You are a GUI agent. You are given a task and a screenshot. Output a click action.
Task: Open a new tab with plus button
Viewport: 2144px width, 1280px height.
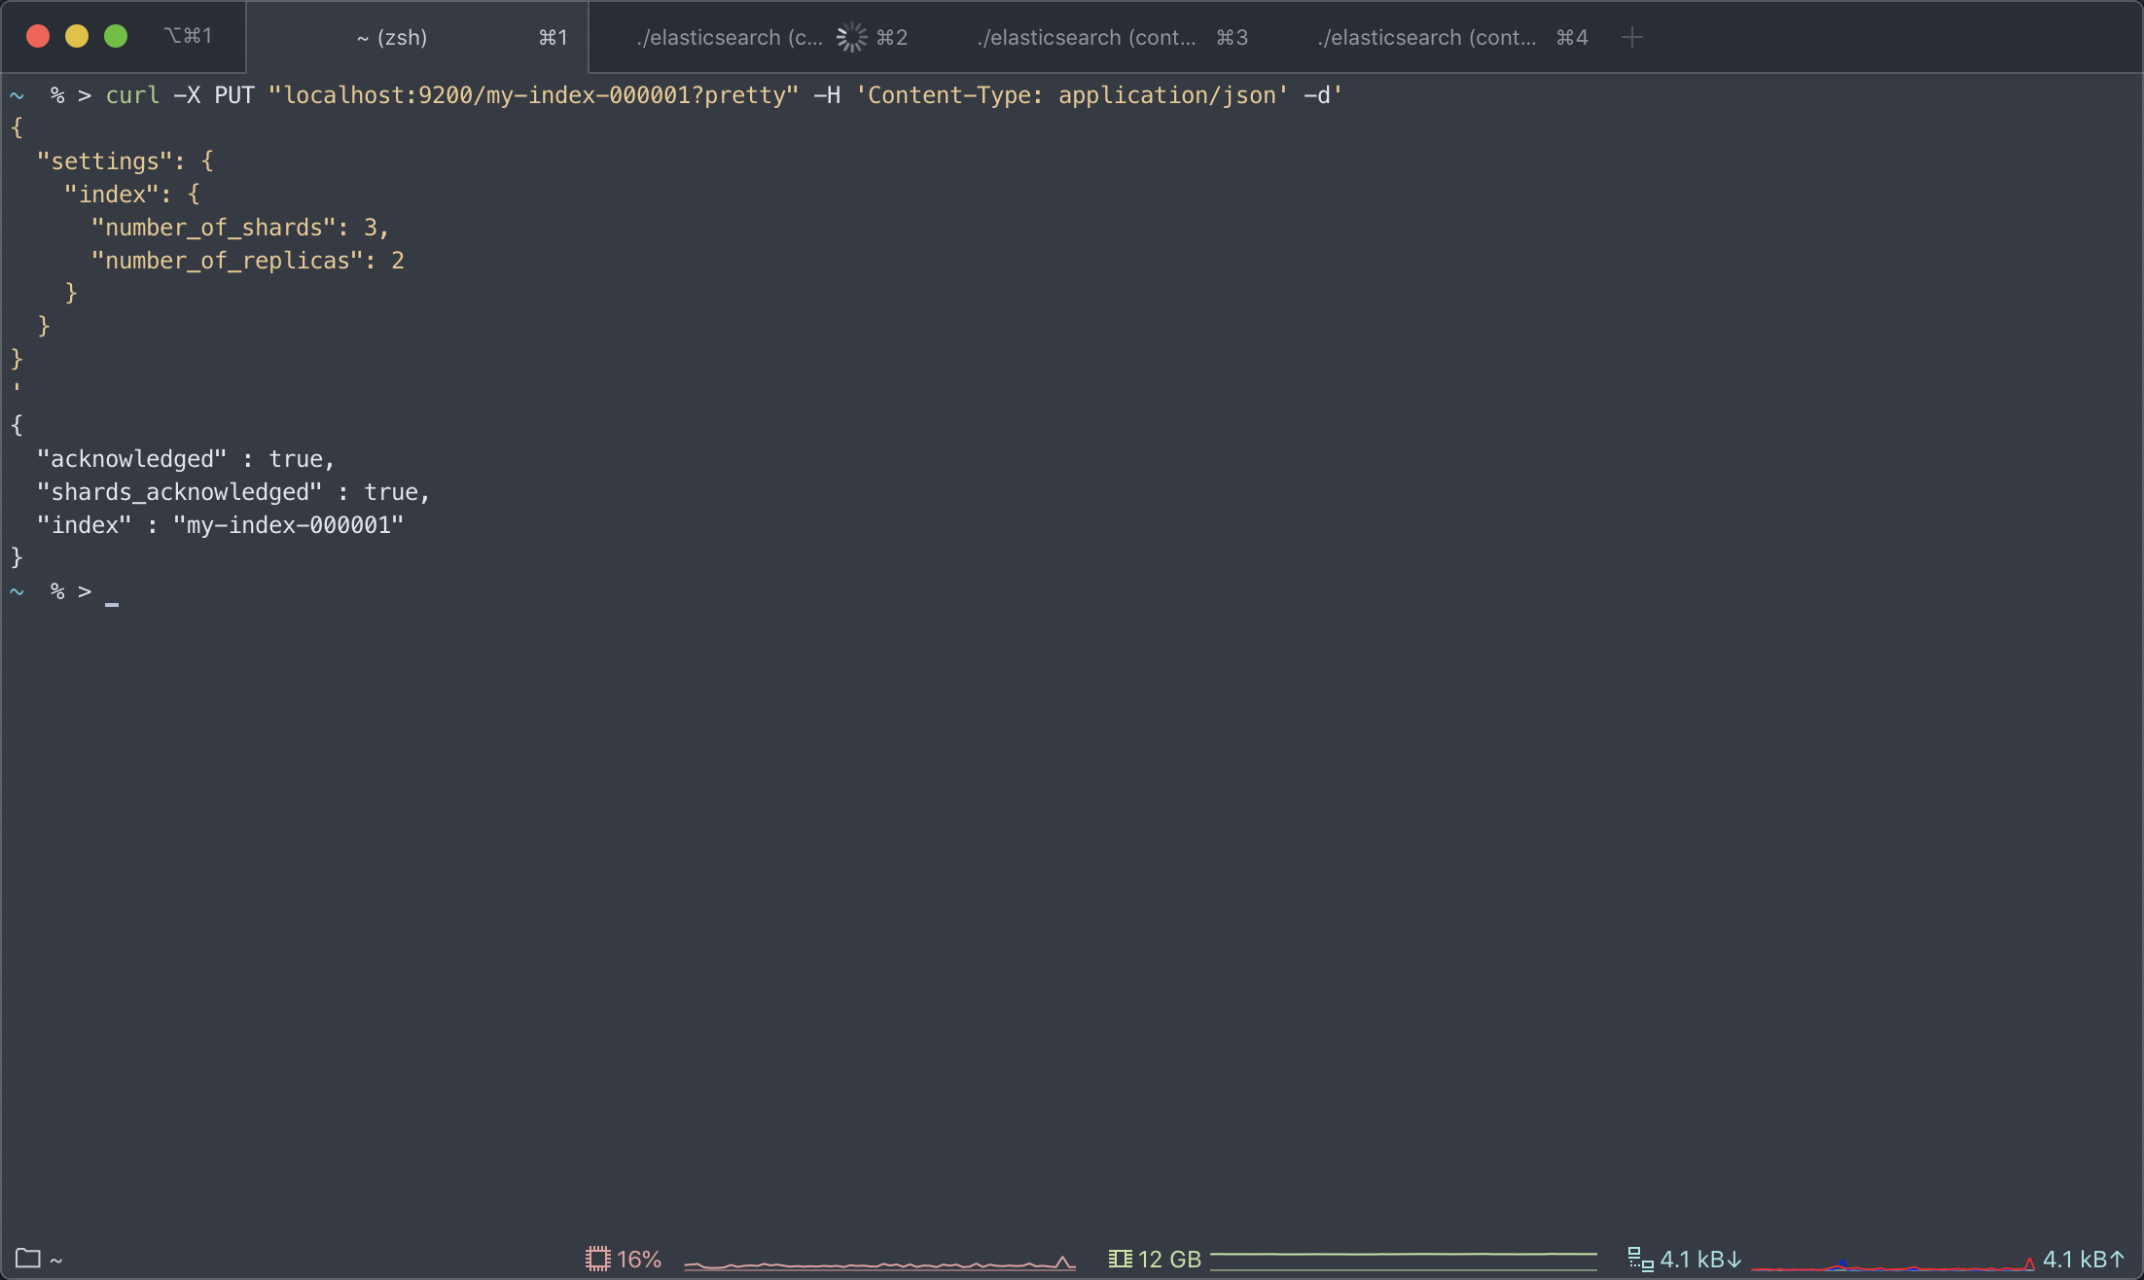(1632, 37)
